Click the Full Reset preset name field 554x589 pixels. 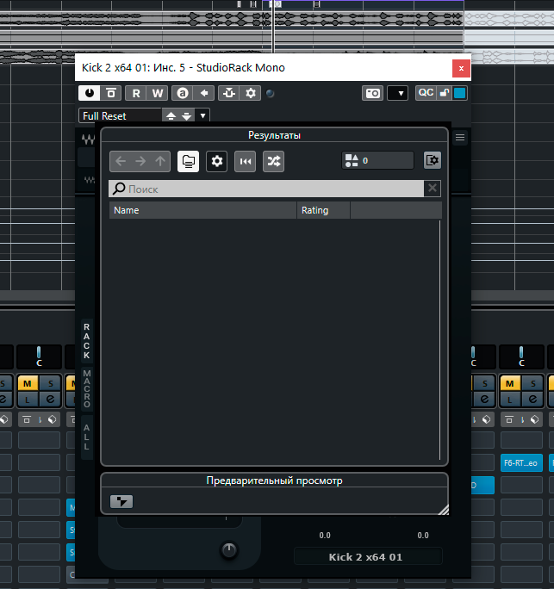(120, 115)
